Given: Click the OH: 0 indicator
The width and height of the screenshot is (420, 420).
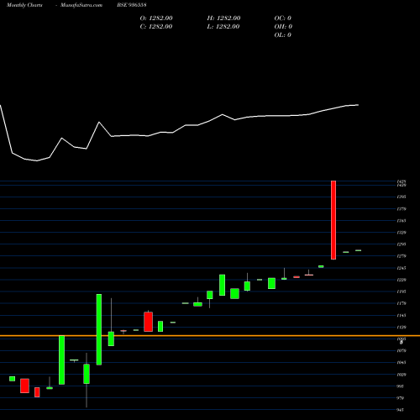Looking at the screenshot, I should pos(283,27).
